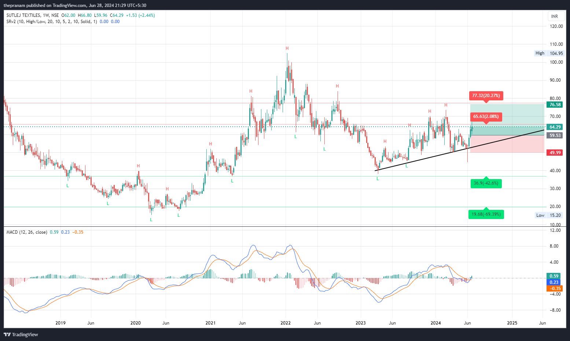Click the H66.80 high value in header

pos(85,15)
